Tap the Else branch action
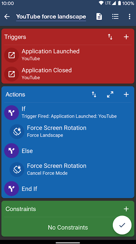136x244 pixels. tap(68, 151)
